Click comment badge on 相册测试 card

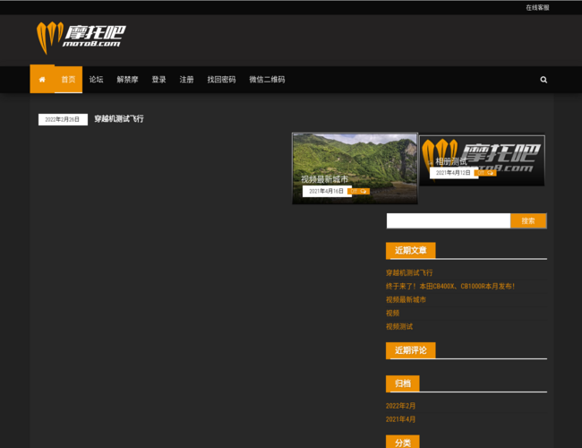(x=487, y=173)
